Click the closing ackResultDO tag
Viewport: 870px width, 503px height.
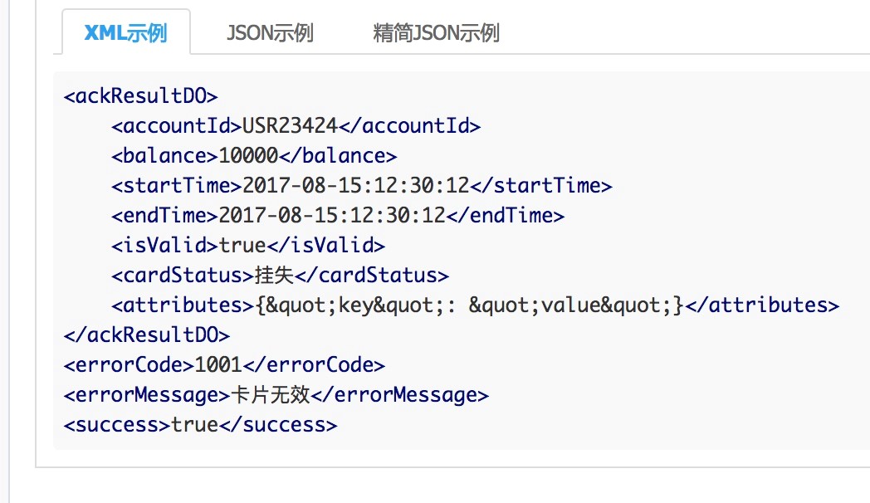click(146, 335)
